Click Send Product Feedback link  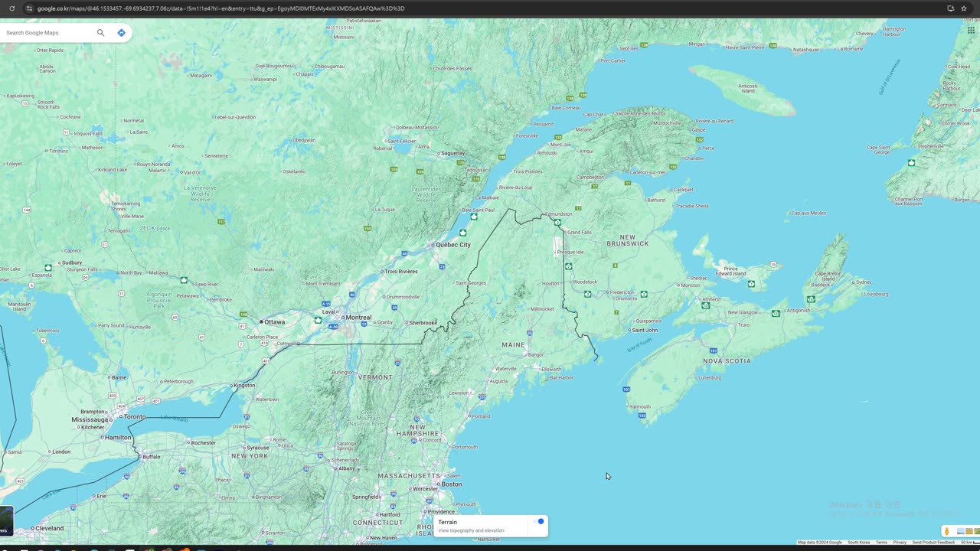[x=933, y=543]
